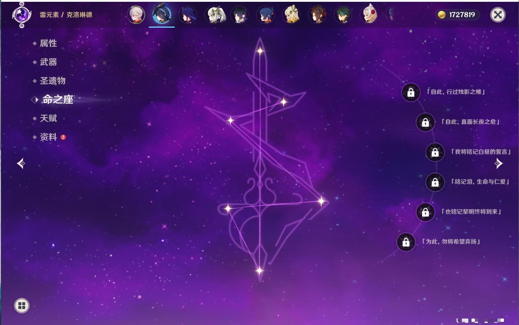
Task: Select the long purple-haired character avatar
Action: coord(188,15)
